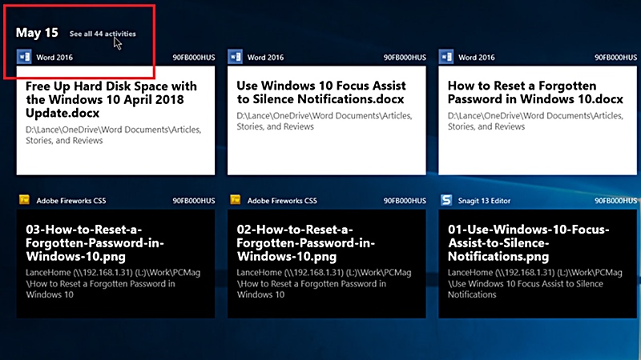Open How to Reset a Forgotten Password docx
The image size is (641, 360).
[x=537, y=120]
